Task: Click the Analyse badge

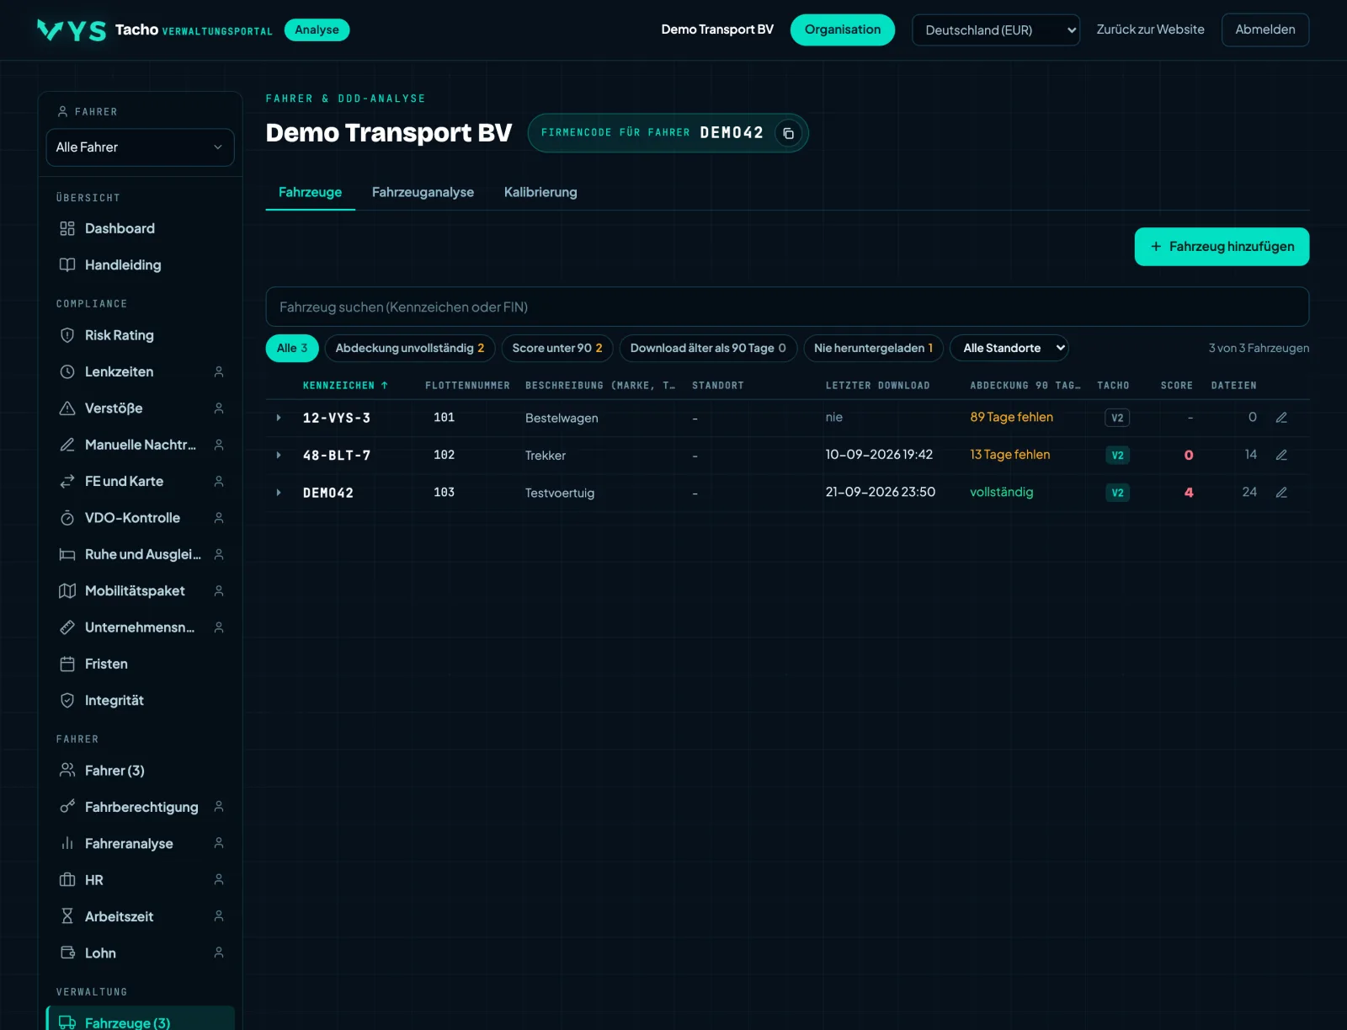Action: click(x=317, y=29)
